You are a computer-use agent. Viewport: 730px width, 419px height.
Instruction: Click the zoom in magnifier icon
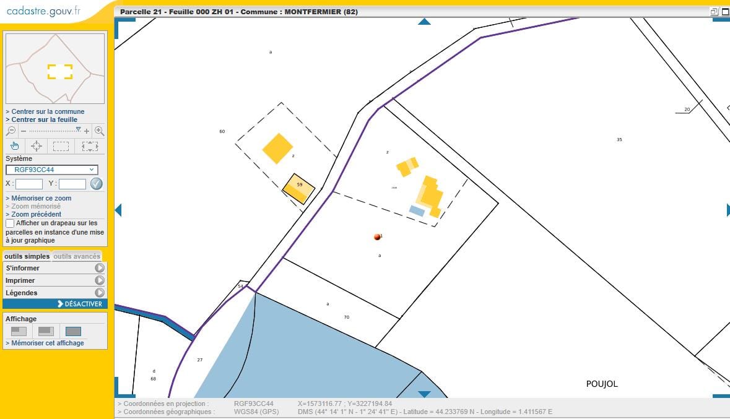point(99,131)
